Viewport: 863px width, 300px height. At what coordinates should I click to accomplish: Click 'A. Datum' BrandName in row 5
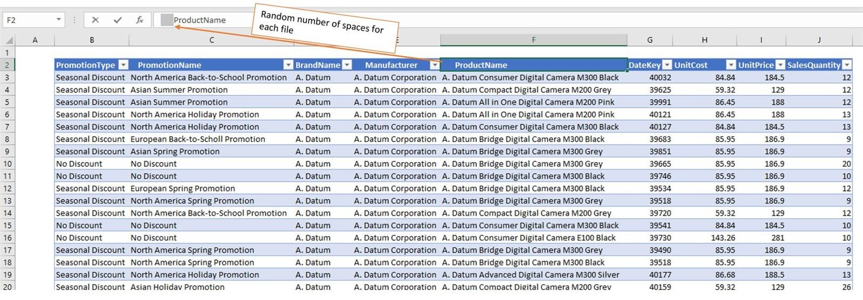(313, 102)
